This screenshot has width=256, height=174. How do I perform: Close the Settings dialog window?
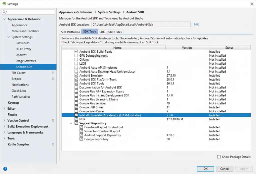tap(252, 3)
